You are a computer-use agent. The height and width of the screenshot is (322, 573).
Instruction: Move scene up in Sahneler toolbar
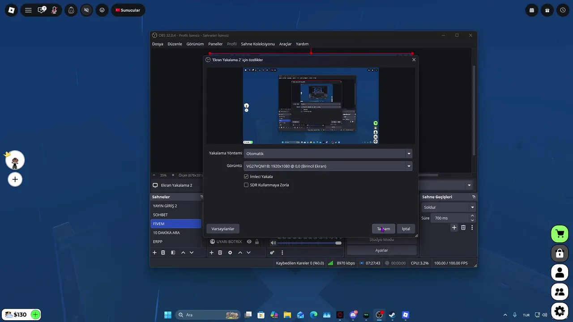tap(183, 253)
